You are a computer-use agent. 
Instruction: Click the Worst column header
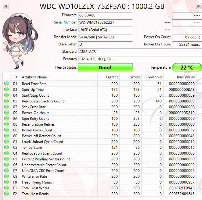click(x=130, y=77)
